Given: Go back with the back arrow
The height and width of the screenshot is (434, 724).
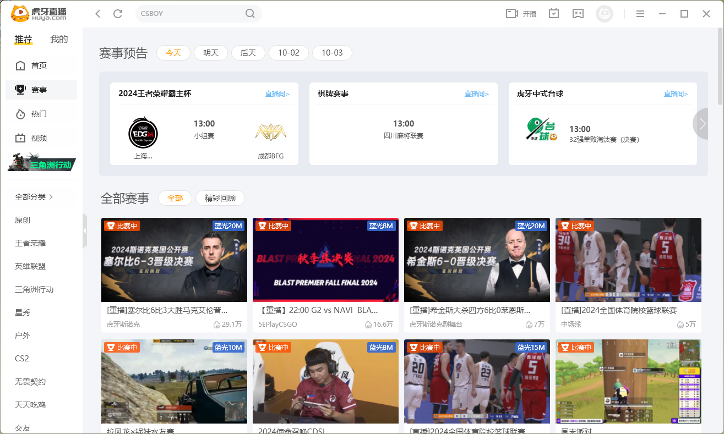Looking at the screenshot, I should coord(98,14).
